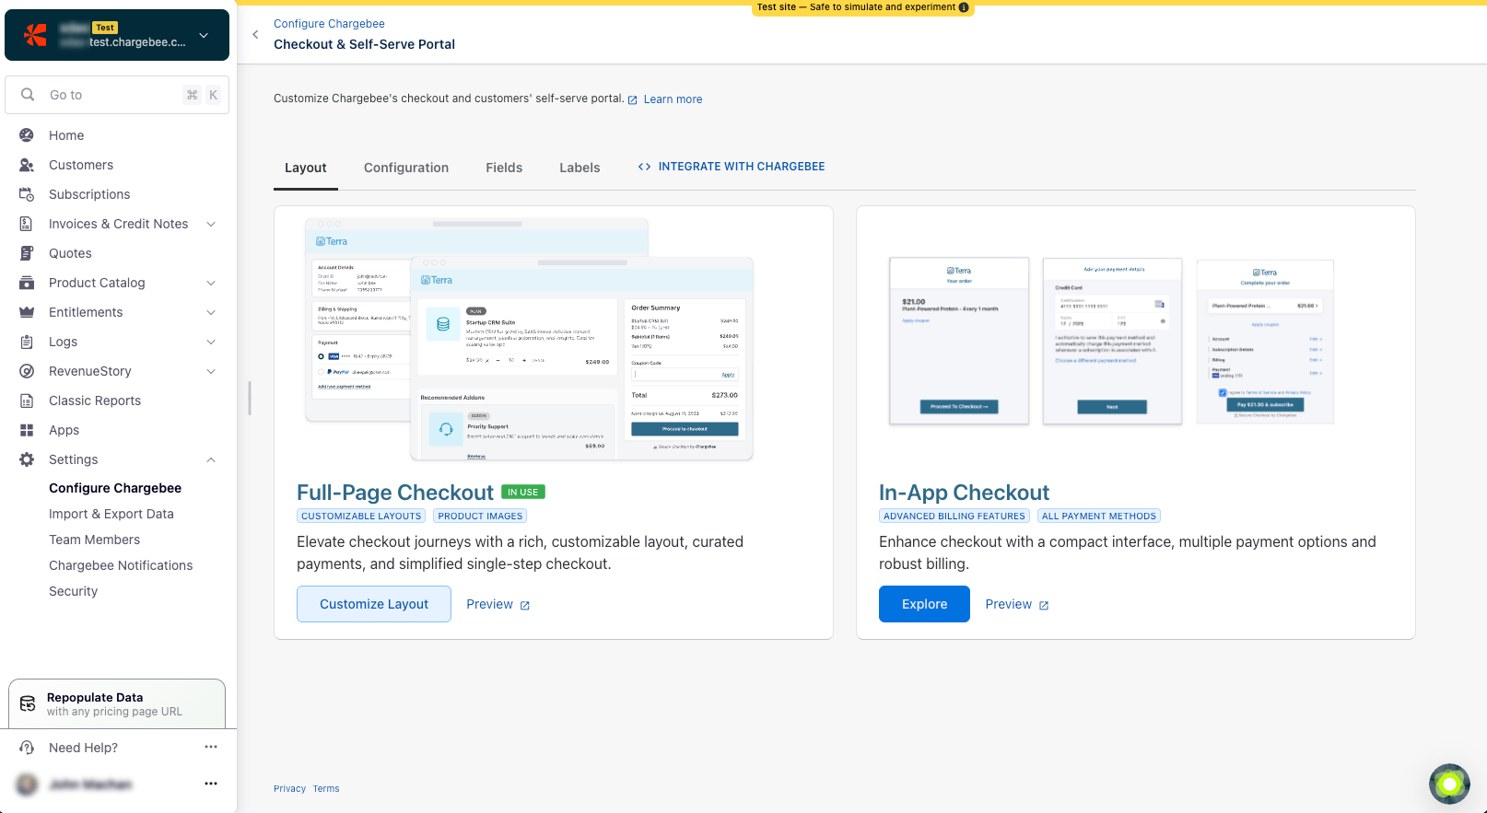This screenshot has width=1487, height=813.
Task: Click the Go to search field
Action: (x=111, y=95)
